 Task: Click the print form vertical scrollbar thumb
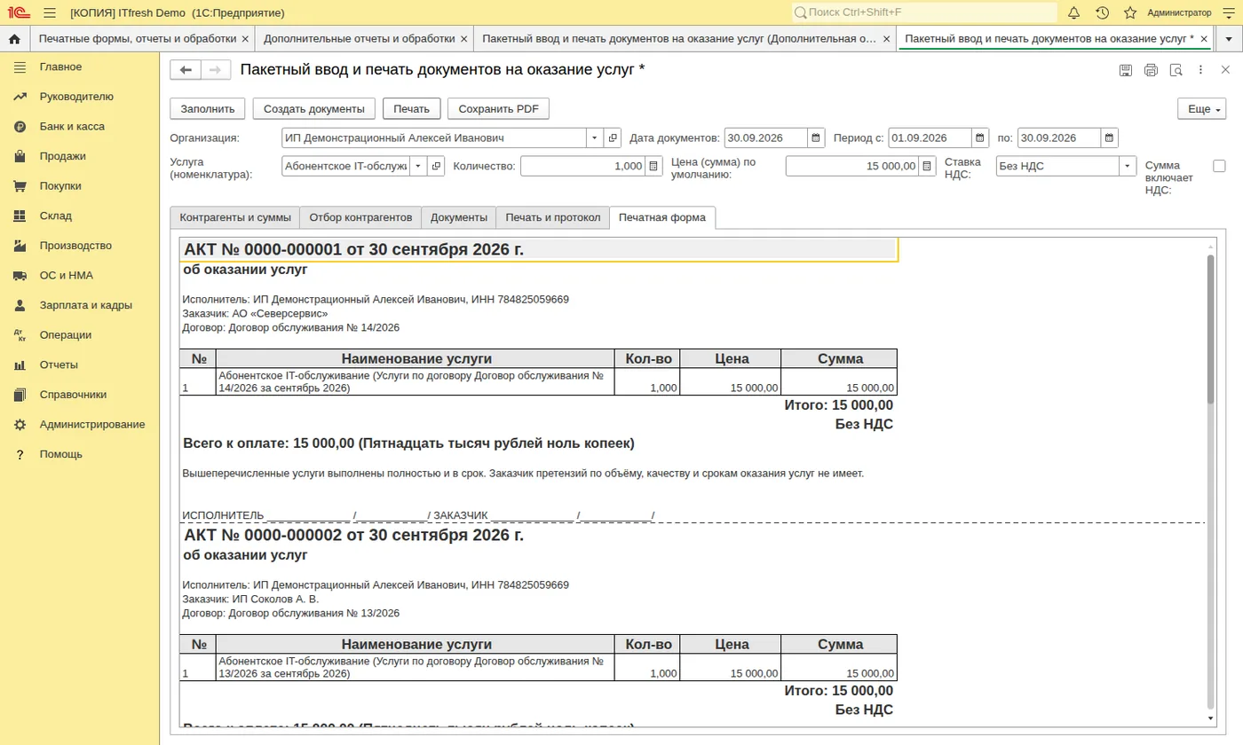point(1210,329)
